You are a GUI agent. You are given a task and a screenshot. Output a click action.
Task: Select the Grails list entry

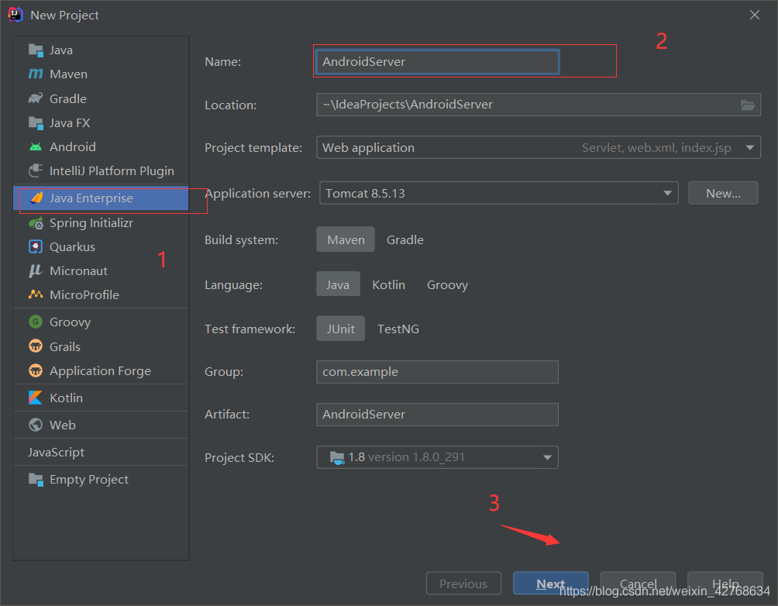pos(101,346)
